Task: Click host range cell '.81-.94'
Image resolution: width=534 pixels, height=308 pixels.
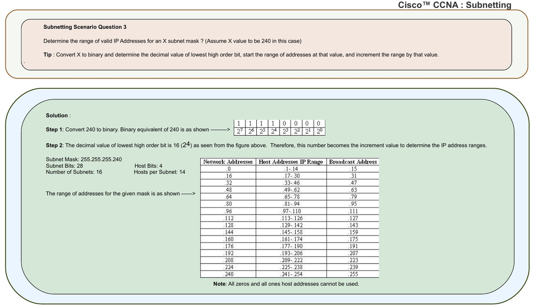Action: 291,204
